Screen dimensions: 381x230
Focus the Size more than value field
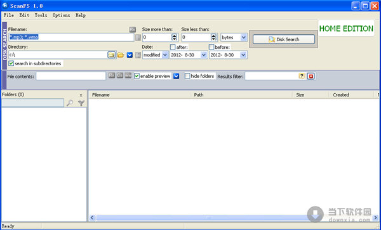click(157, 37)
